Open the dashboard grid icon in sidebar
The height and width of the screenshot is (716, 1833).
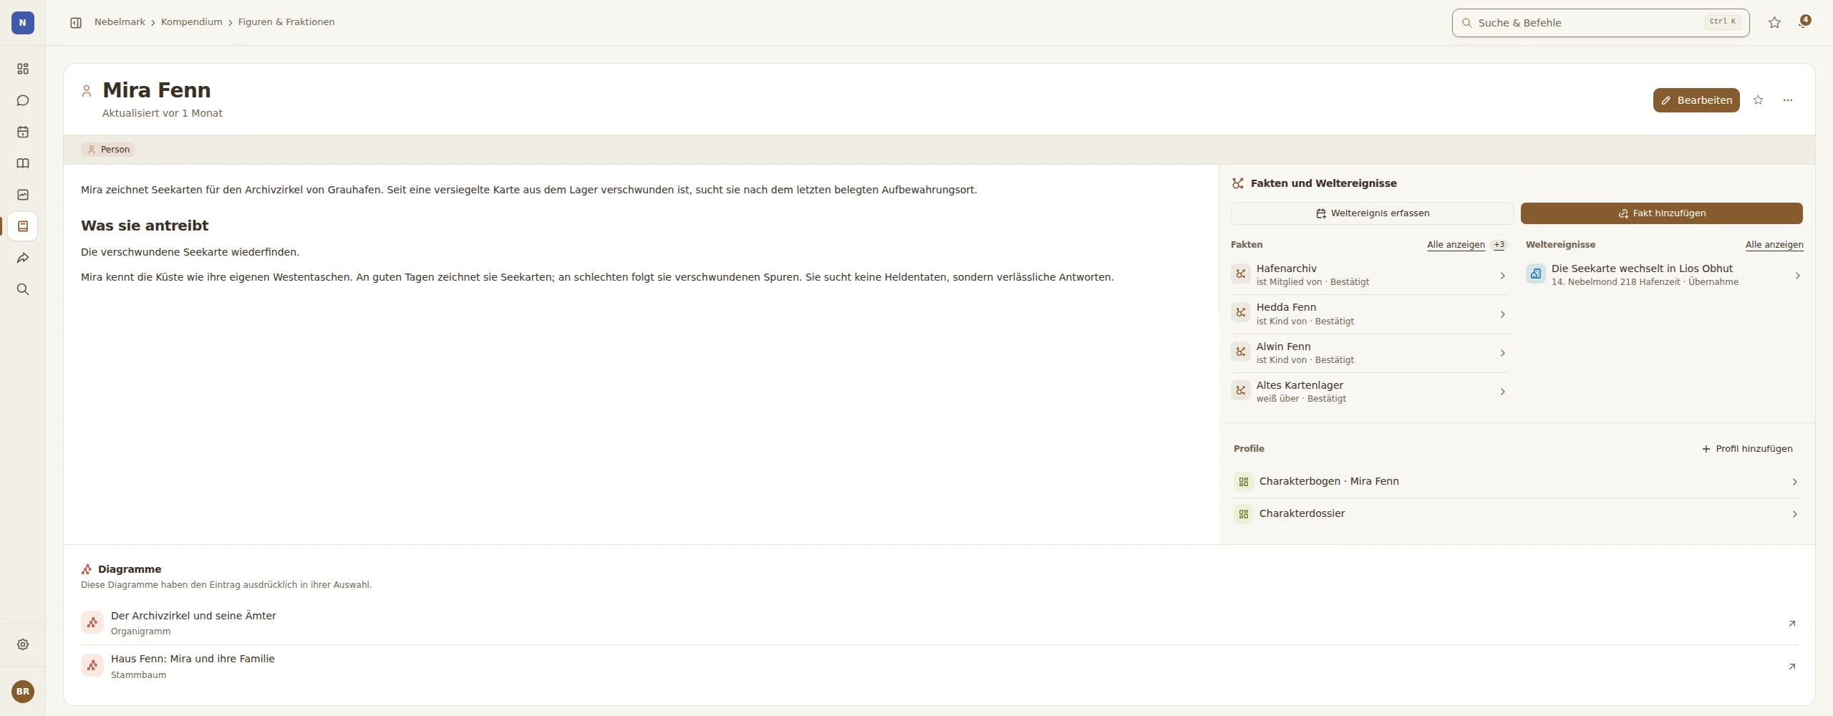(x=23, y=69)
